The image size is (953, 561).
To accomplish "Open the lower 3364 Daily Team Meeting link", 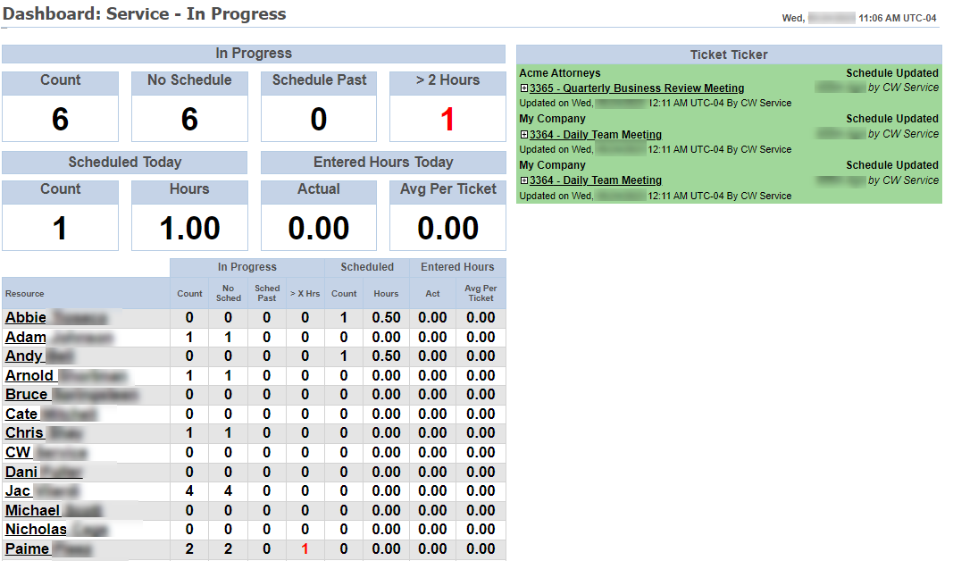I will 595,180.
